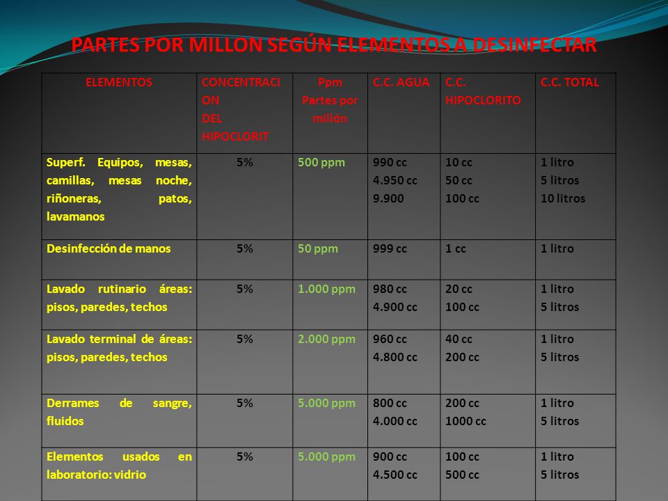Viewport: 668px width, 501px height.
Task: Click the "2.000 ppm" value
Action: [326, 340]
